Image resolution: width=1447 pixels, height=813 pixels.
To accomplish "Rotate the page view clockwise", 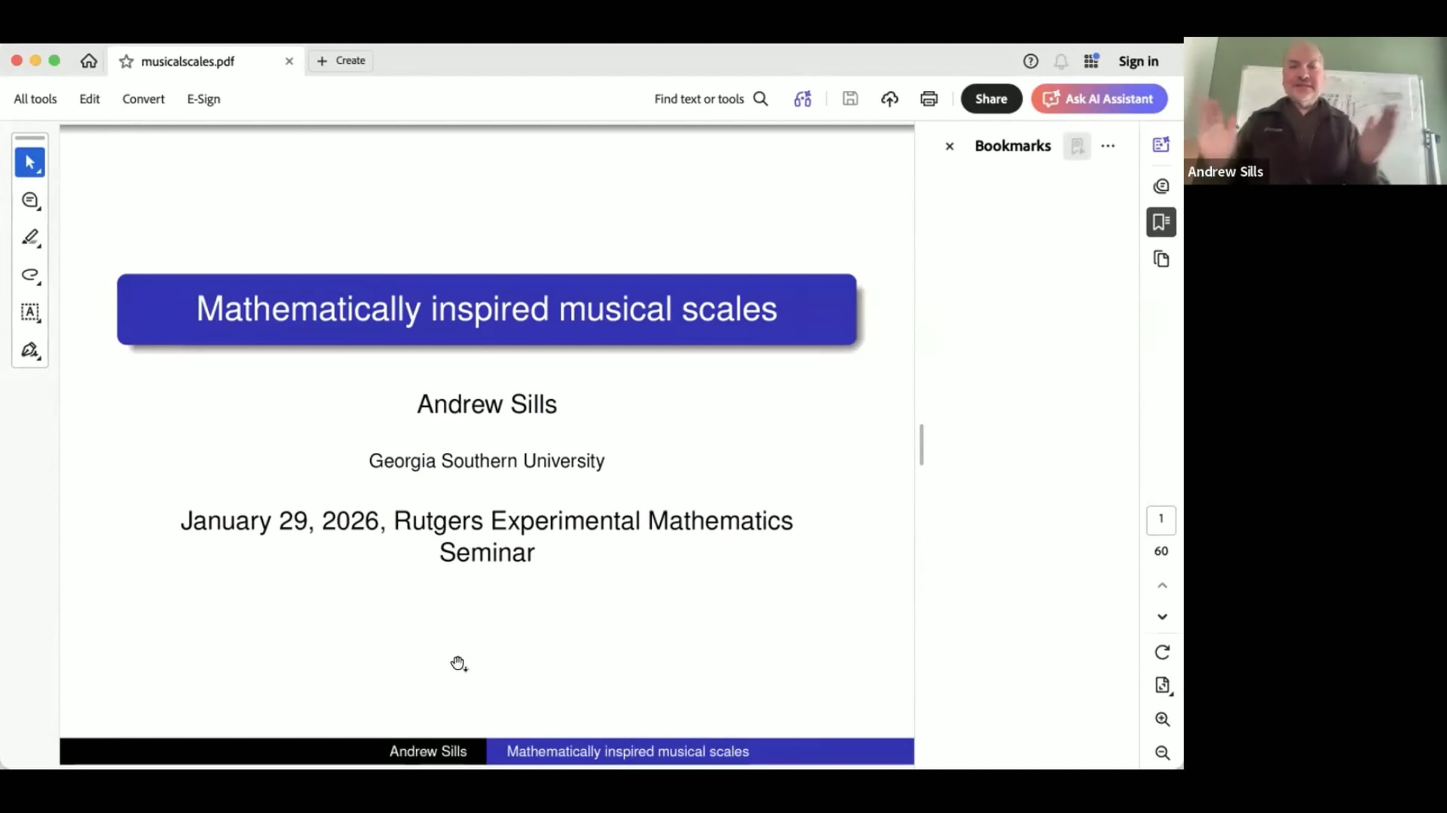I will [1162, 652].
